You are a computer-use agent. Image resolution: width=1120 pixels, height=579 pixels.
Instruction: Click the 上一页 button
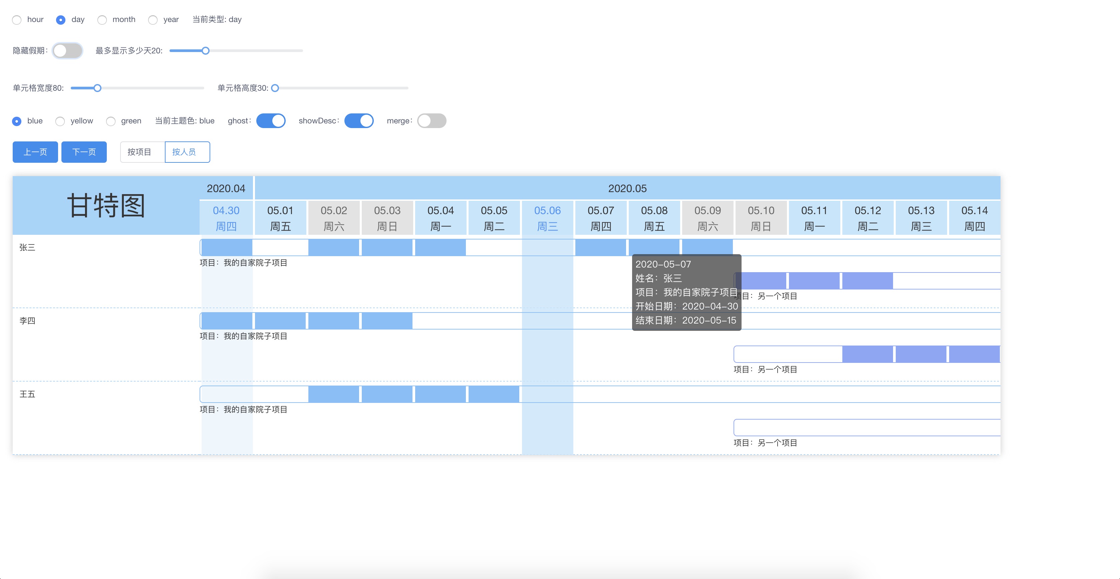[x=35, y=152]
